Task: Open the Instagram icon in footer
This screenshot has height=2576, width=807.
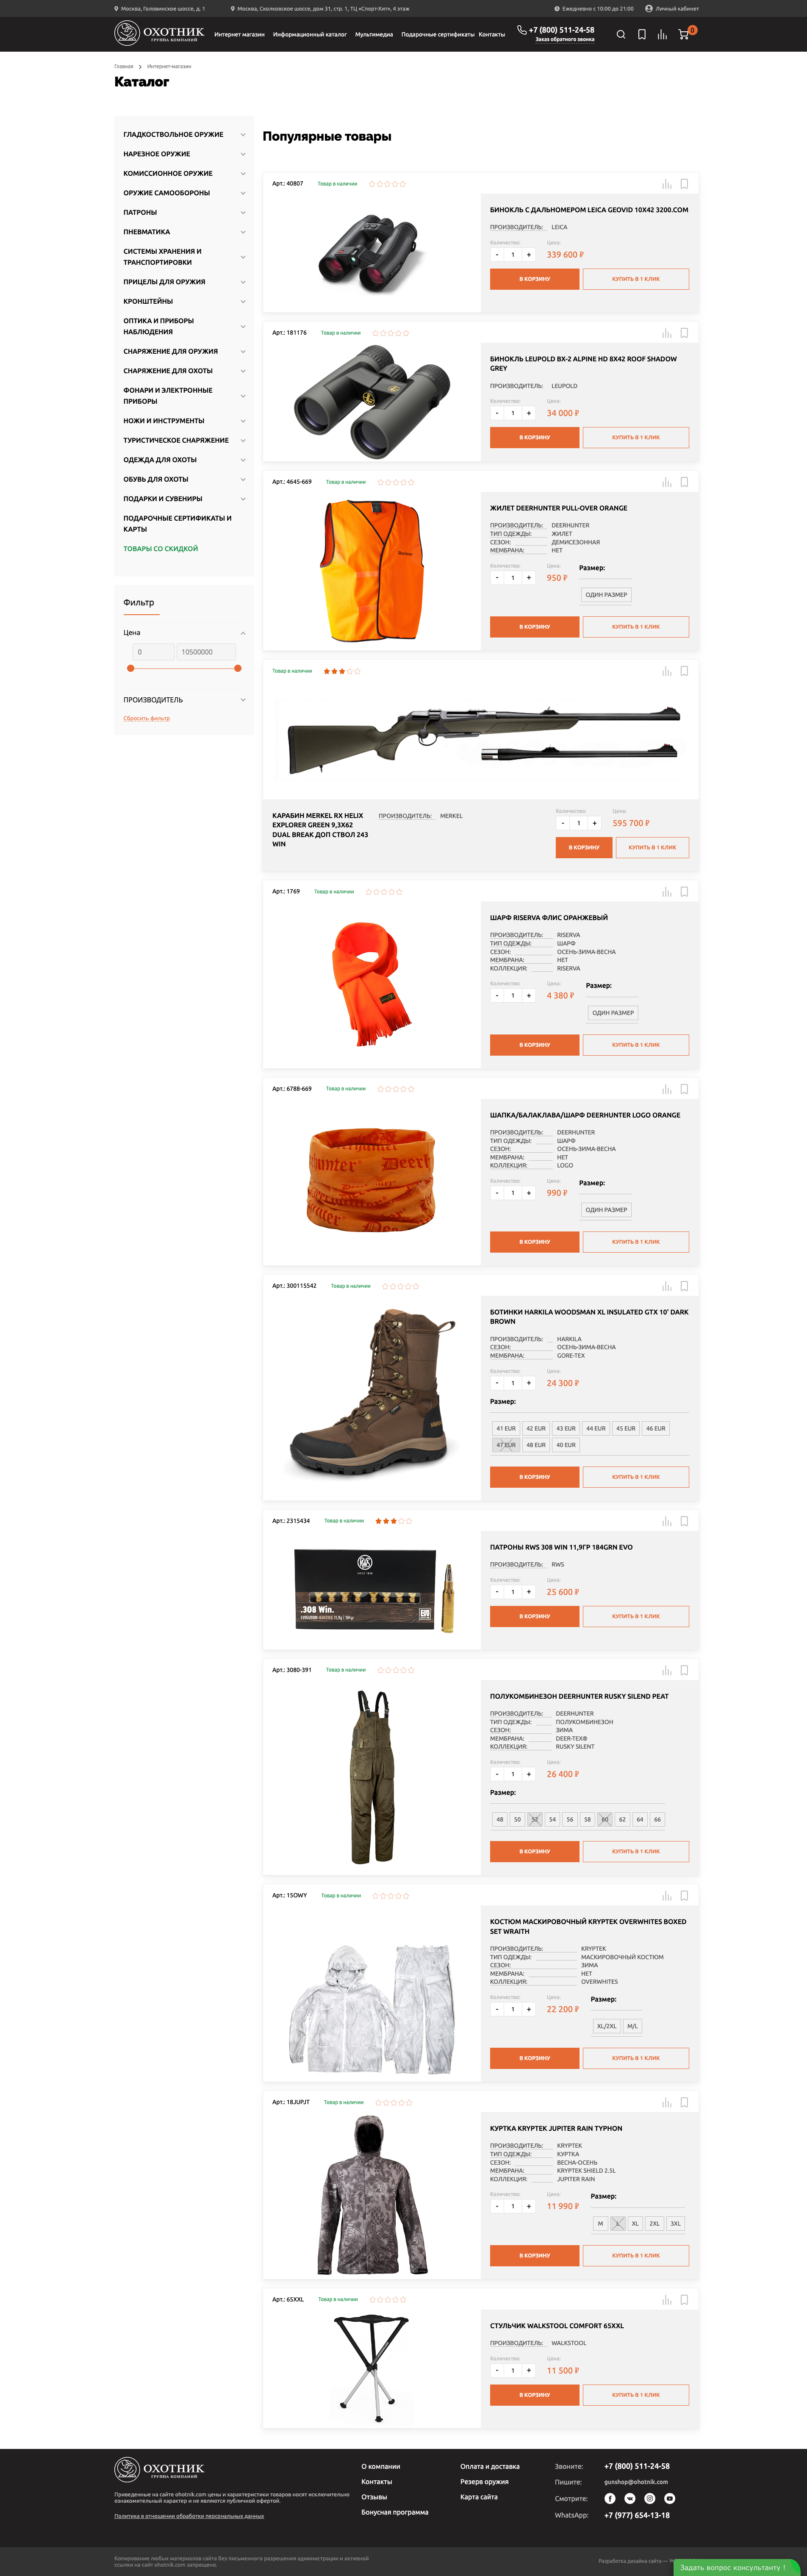Action: click(649, 2497)
